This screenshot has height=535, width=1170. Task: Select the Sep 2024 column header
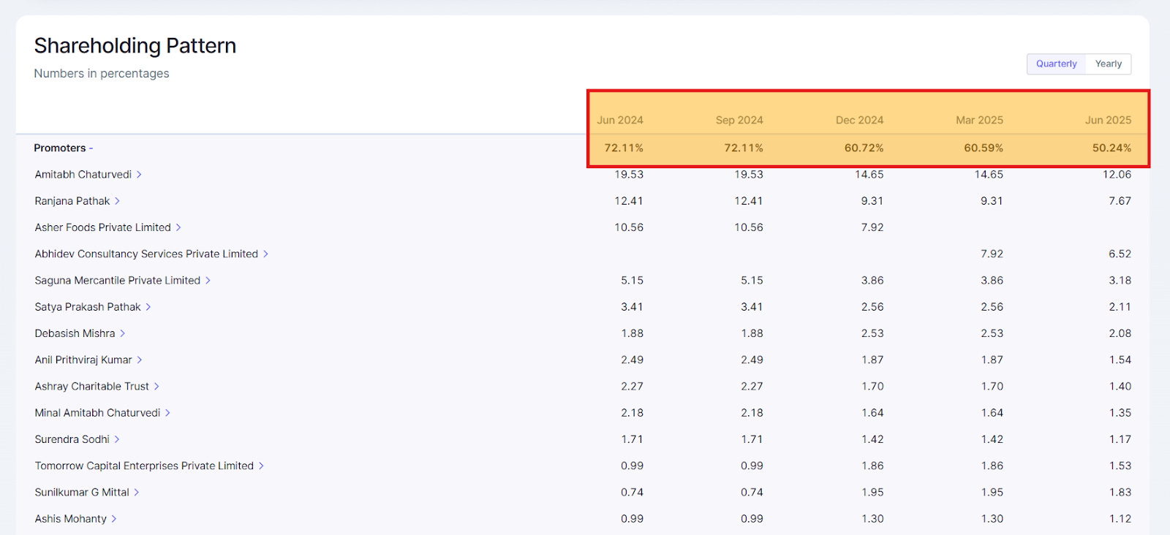click(739, 120)
